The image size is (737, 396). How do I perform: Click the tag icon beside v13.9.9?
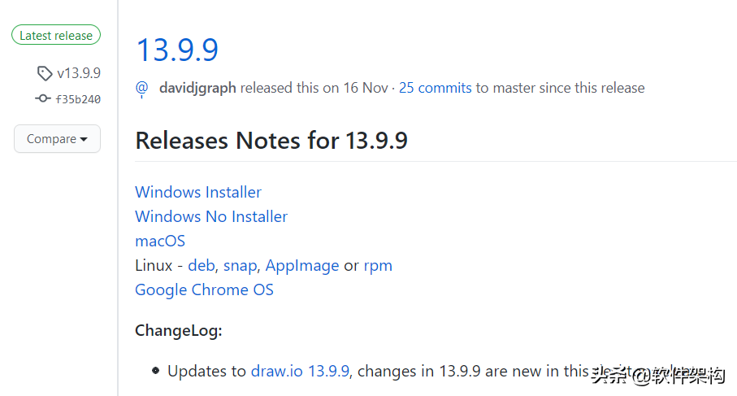pyautogui.click(x=45, y=73)
